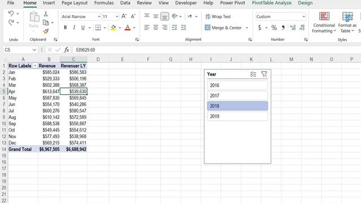Open the File tab
This screenshot has height=203, width=361.
[x=11, y=3]
